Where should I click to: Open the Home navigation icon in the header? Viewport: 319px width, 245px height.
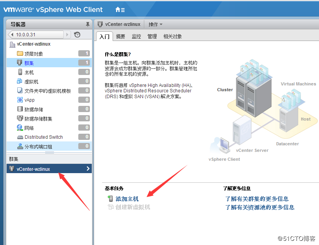click(117, 10)
